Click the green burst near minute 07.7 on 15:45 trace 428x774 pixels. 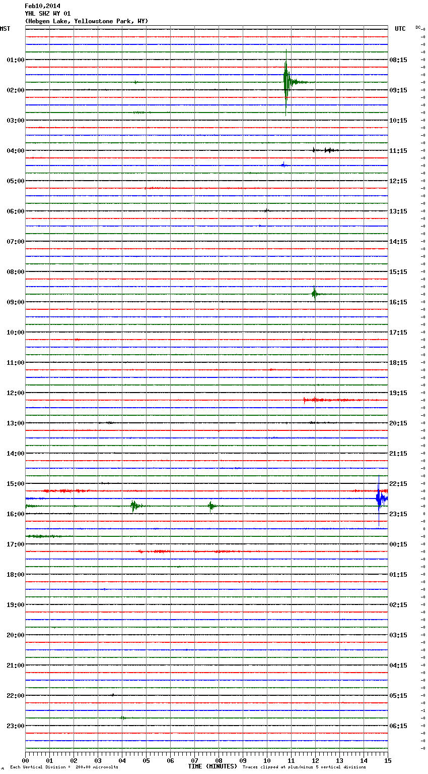coord(212,506)
